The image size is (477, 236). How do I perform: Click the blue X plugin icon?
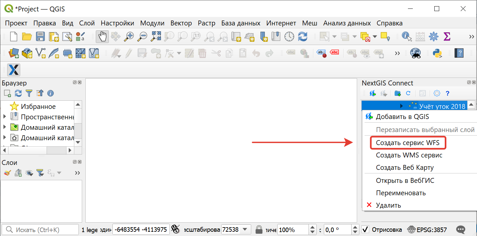(x=14, y=69)
